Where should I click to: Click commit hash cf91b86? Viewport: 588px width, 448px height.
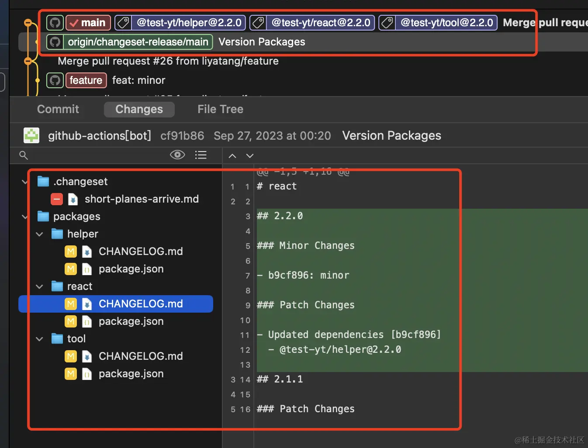(x=182, y=136)
